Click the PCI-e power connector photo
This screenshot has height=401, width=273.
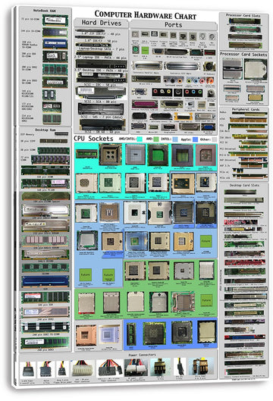point(201,367)
